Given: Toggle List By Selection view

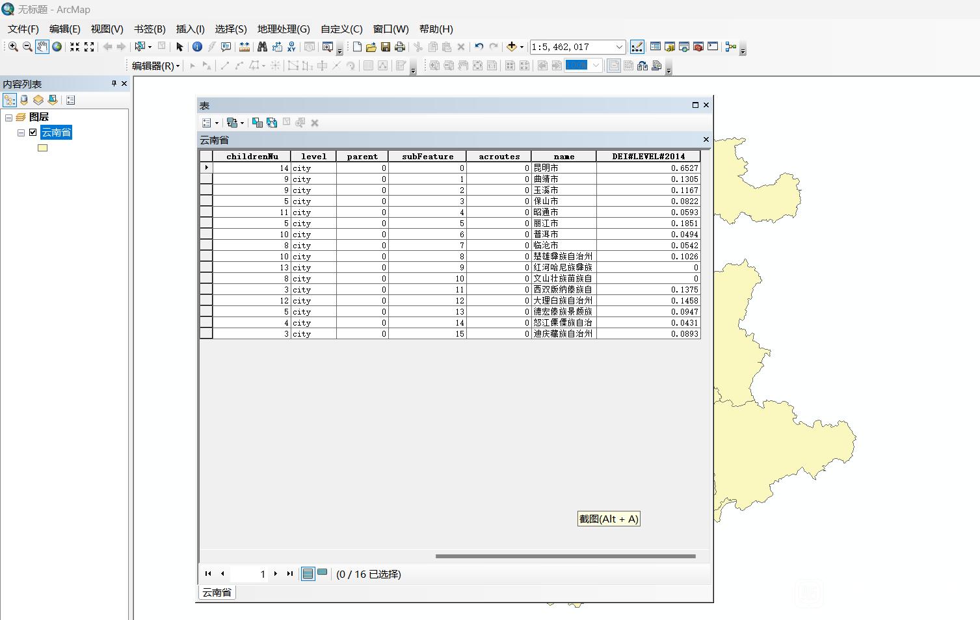Looking at the screenshot, I should tap(53, 100).
